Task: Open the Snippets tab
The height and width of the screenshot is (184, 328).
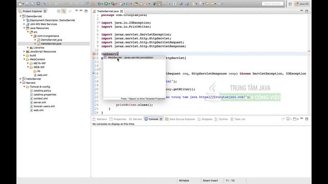Action: pos(205,119)
